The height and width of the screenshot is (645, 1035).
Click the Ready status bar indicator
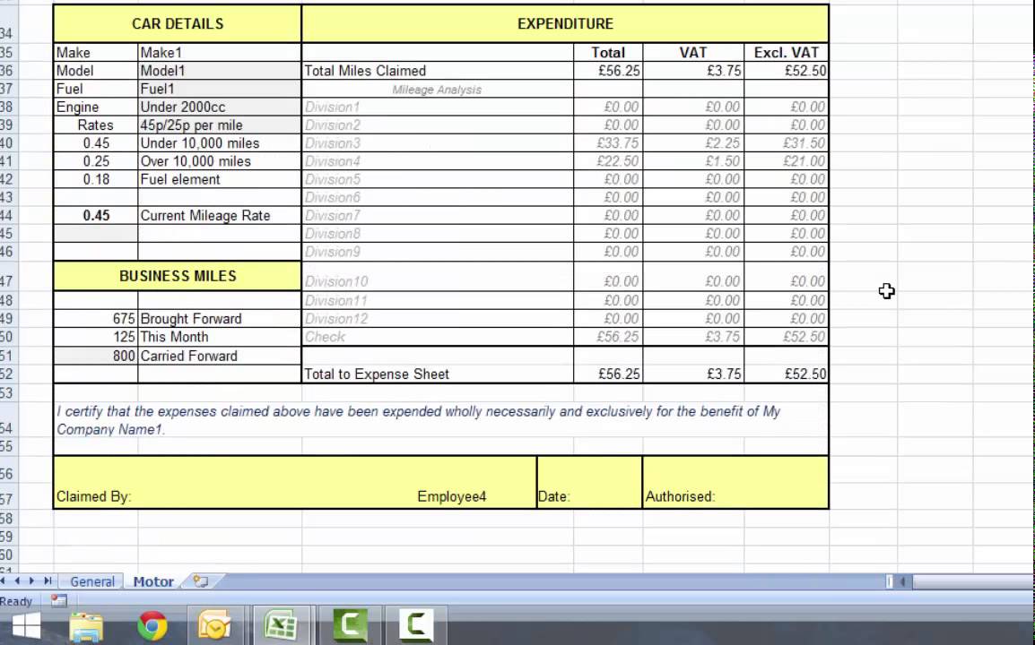pos(16,601)
